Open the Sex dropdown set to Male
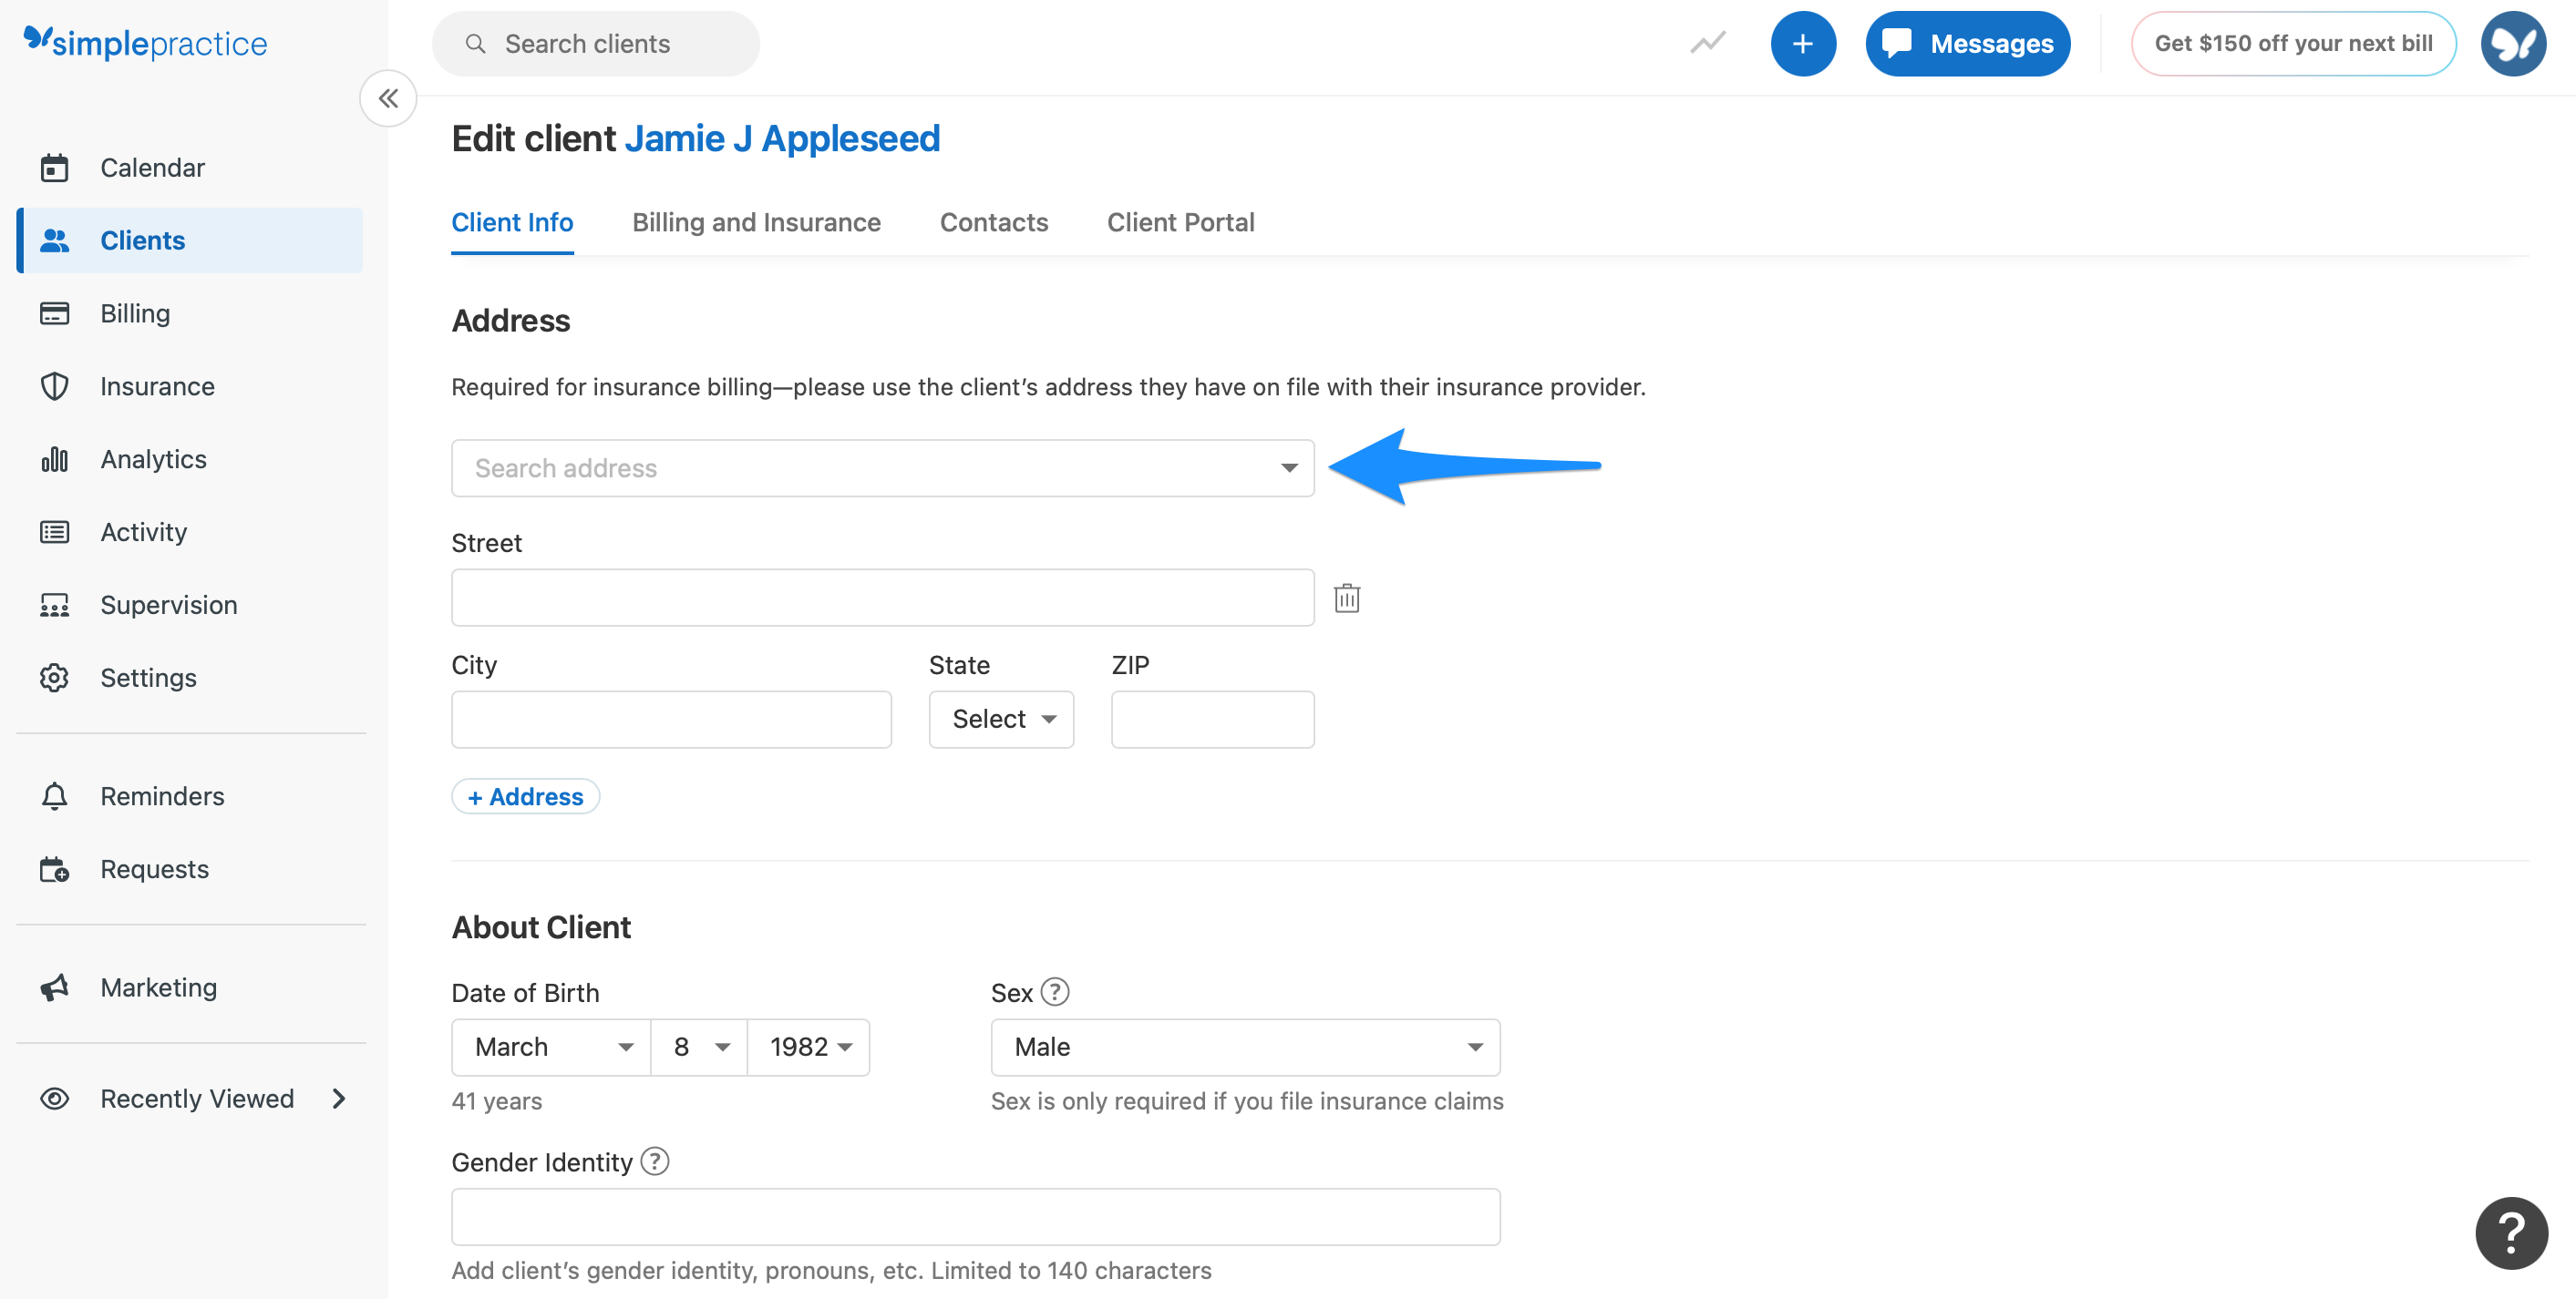The image size is (2576, 1299). click(1243, 1046)
